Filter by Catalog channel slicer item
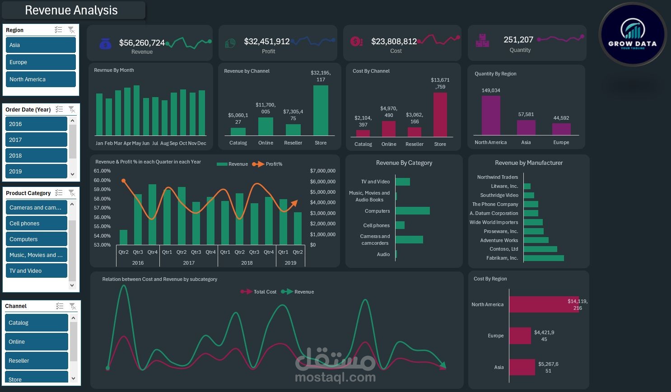This screenshot has width=671, height=392. click(x=37, y=323)
